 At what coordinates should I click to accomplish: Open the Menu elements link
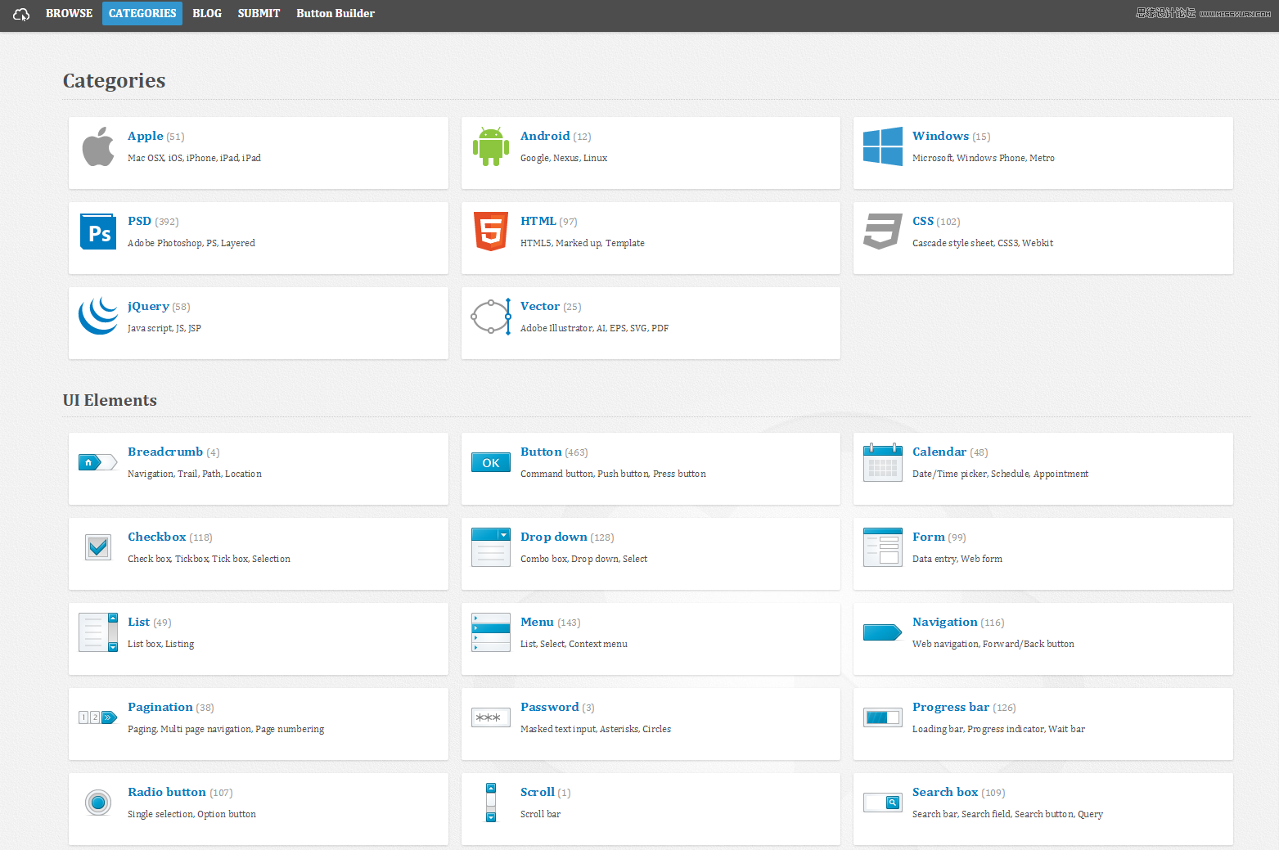[x=537, y=623]
